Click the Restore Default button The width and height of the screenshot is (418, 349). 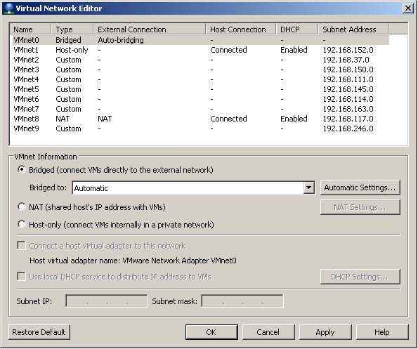(x=39, y=332)
